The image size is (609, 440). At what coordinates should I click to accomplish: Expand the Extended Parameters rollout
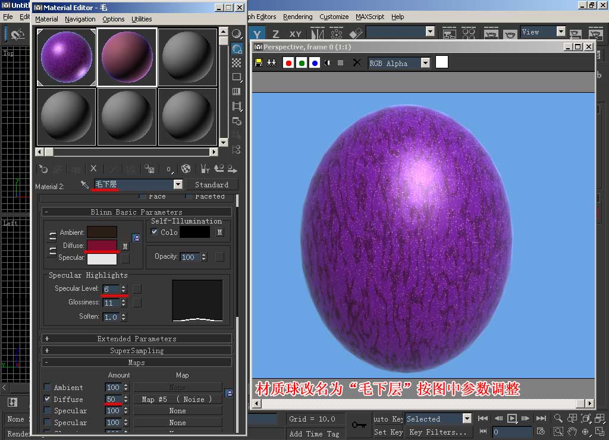[x=137, y=339]
